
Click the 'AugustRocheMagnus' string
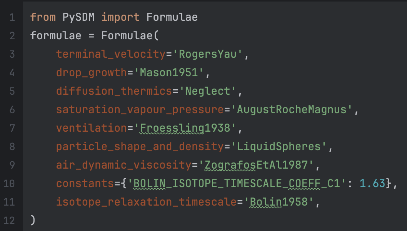point(291,110)
